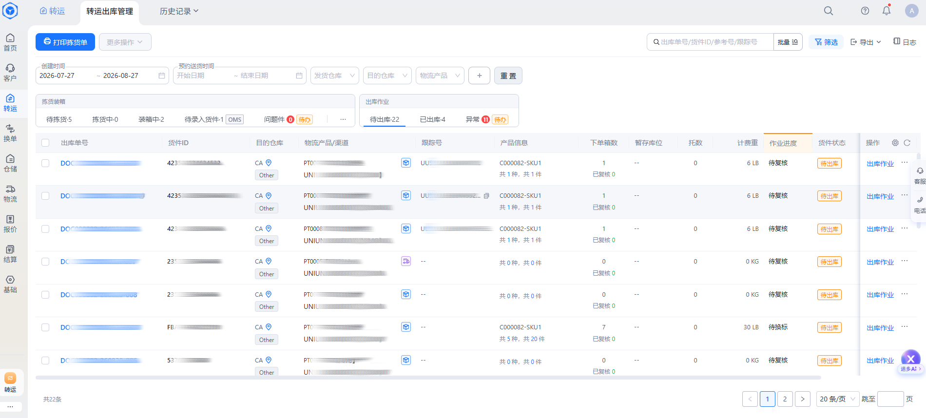The height and width of the screenshot is (418, 926).
Task: Go to page 2
Action: click(x=785, y=399)
